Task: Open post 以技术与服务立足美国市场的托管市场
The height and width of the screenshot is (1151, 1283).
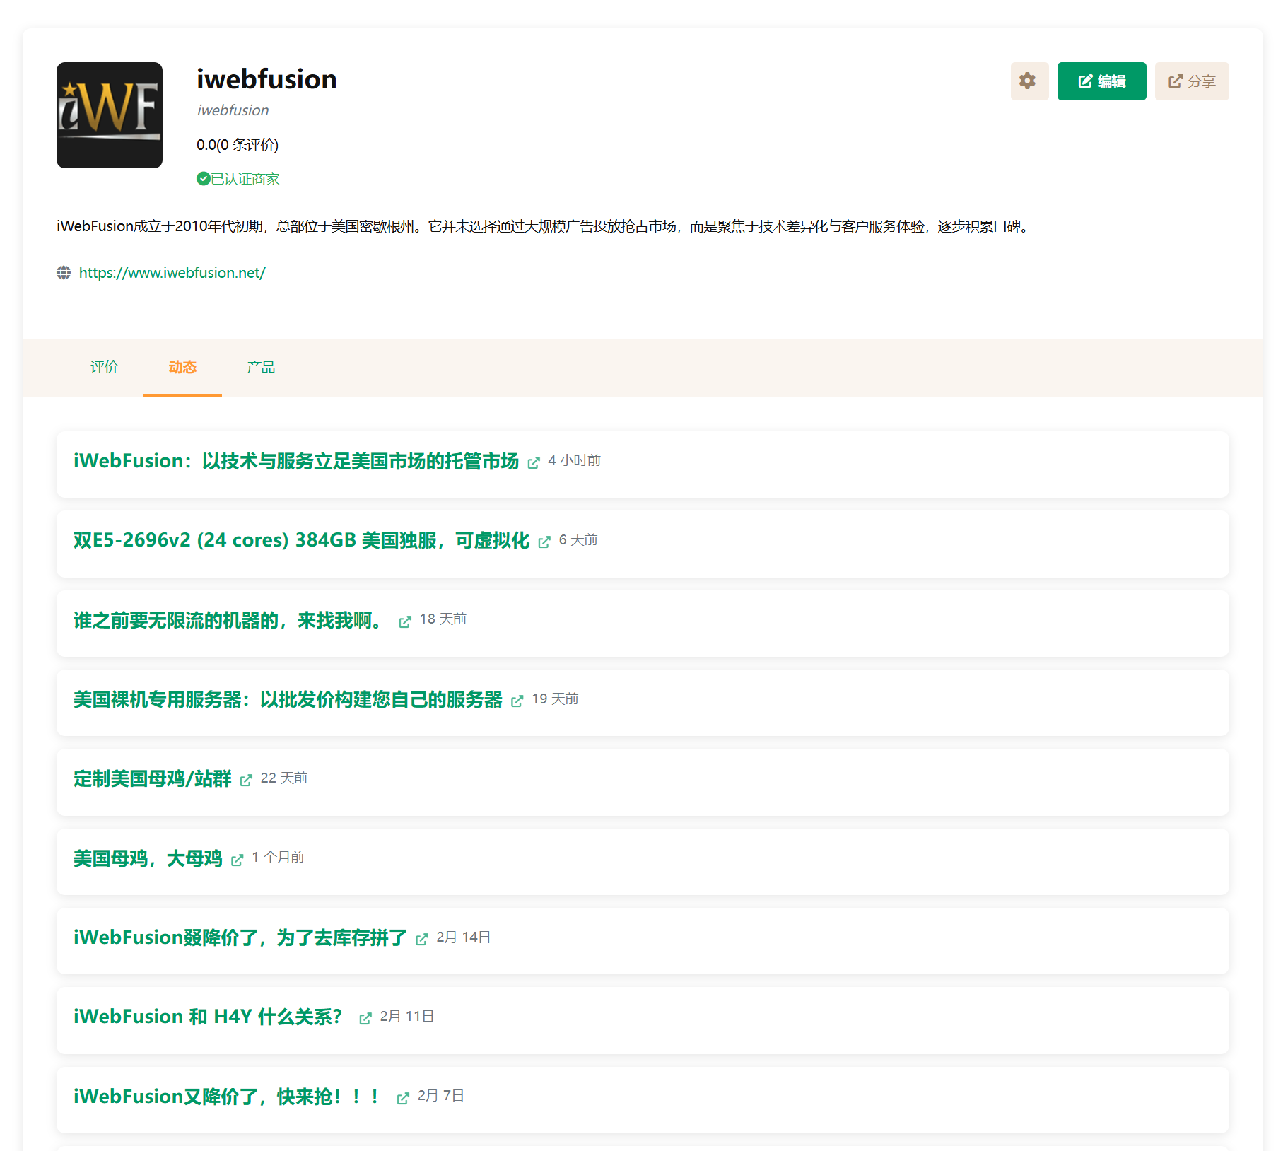Action: [x=296, y=461]
